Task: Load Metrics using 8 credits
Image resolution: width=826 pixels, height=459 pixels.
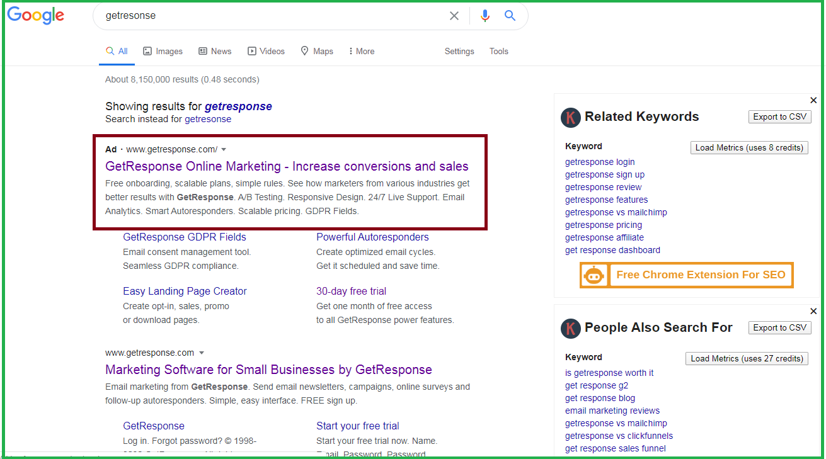Action: pyautogui.click(x=749, y=148)
